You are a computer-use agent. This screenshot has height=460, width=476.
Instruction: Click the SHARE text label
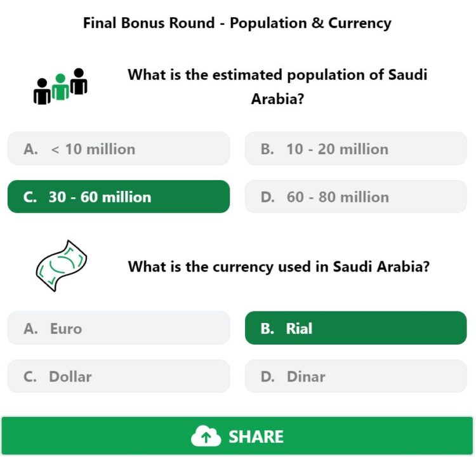click(256, 437)
